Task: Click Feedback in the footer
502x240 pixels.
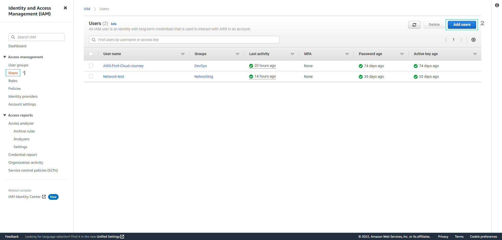Action: click(12, 237)
